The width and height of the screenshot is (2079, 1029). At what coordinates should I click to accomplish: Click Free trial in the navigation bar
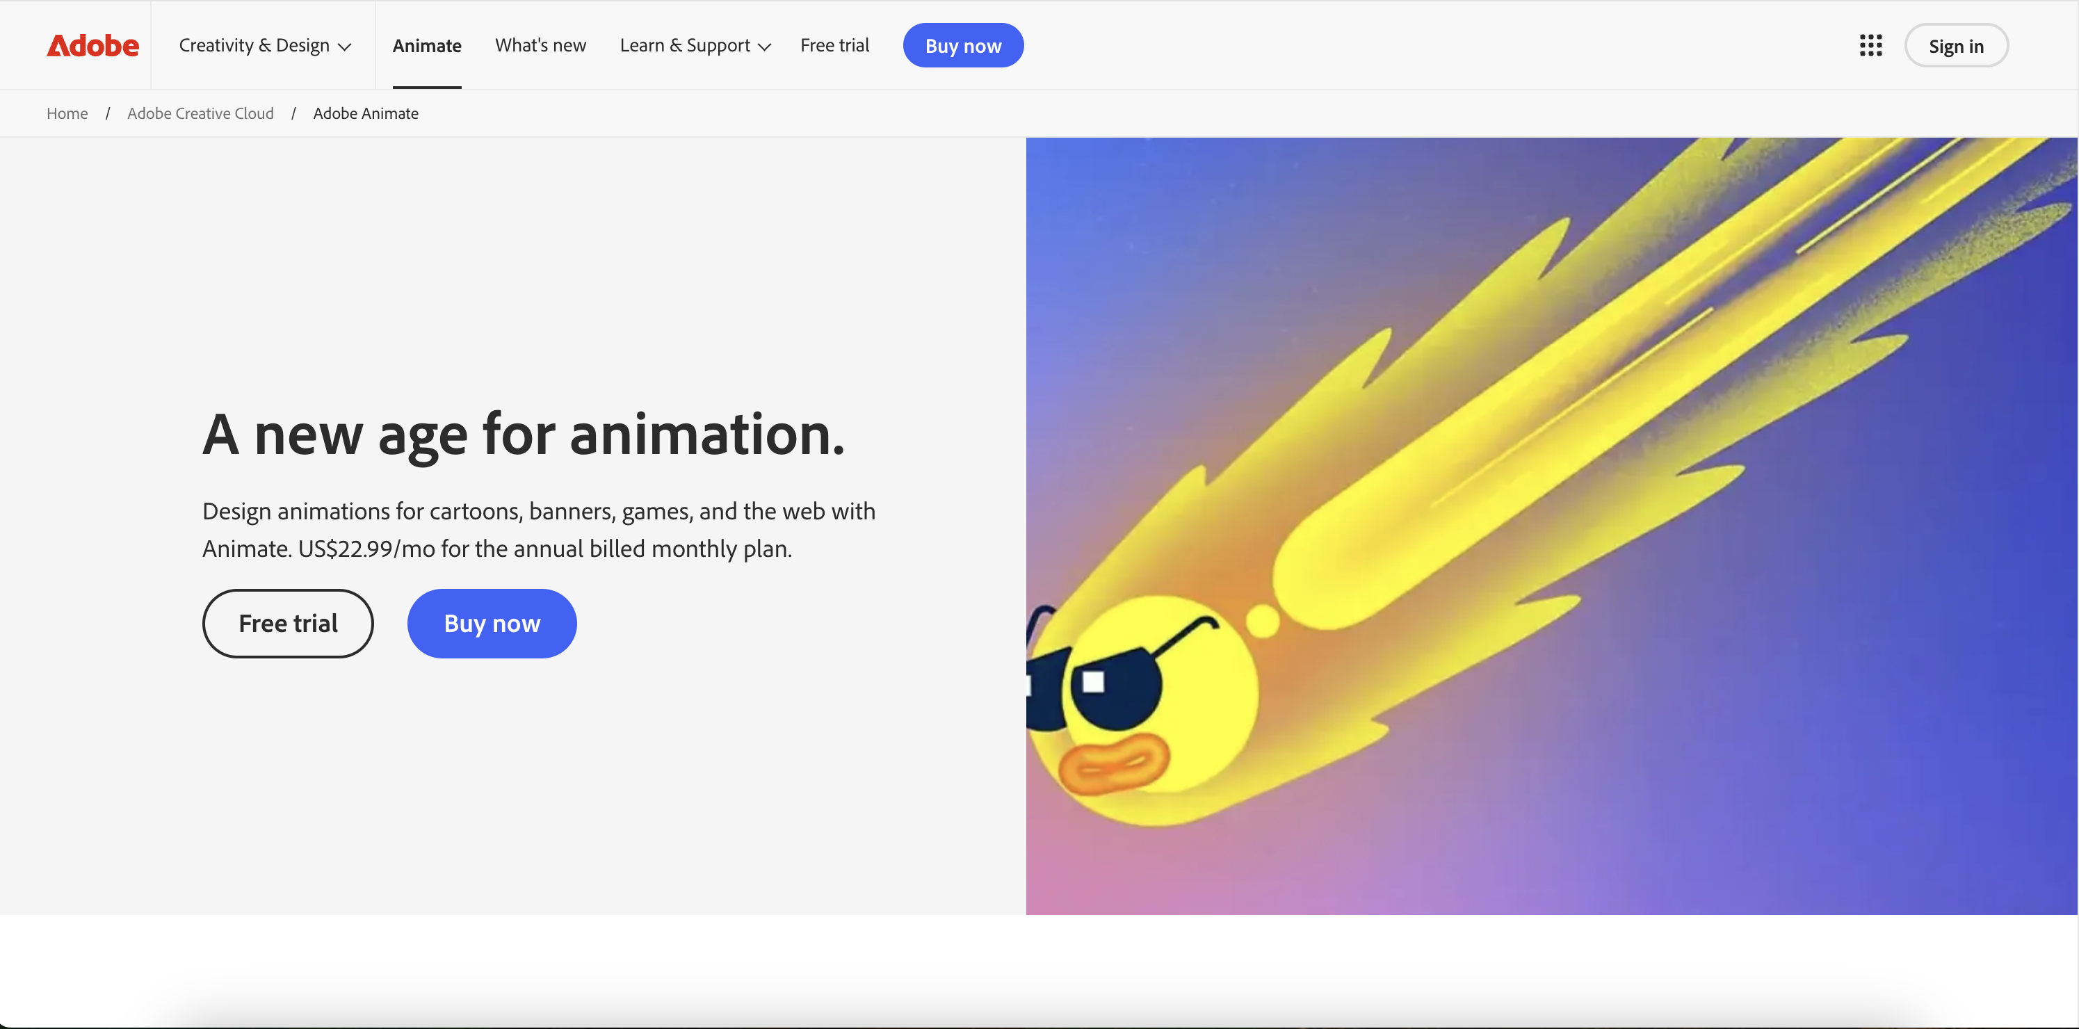(x=834, y=45)
